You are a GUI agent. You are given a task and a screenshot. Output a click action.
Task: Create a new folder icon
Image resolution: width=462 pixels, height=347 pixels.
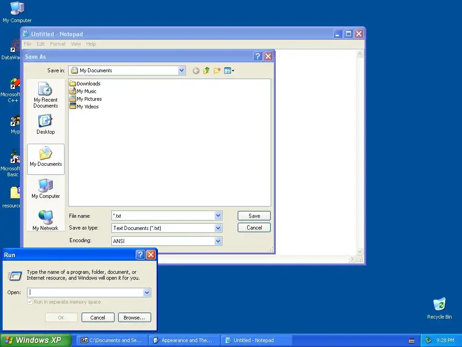click(217, 70)
